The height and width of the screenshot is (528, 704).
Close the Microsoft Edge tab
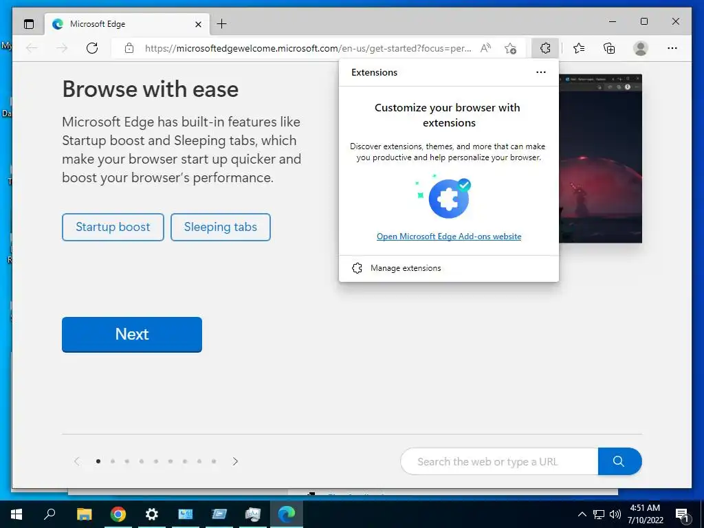pyautogui.click(x=198, y=24)
